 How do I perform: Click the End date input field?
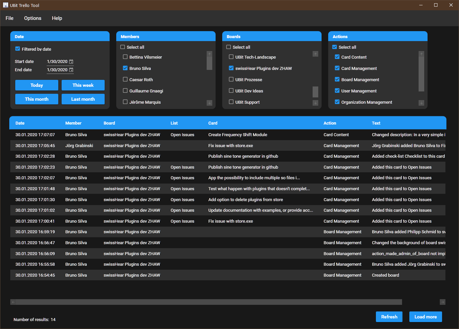pyautogui.click(x=57, y=70)
